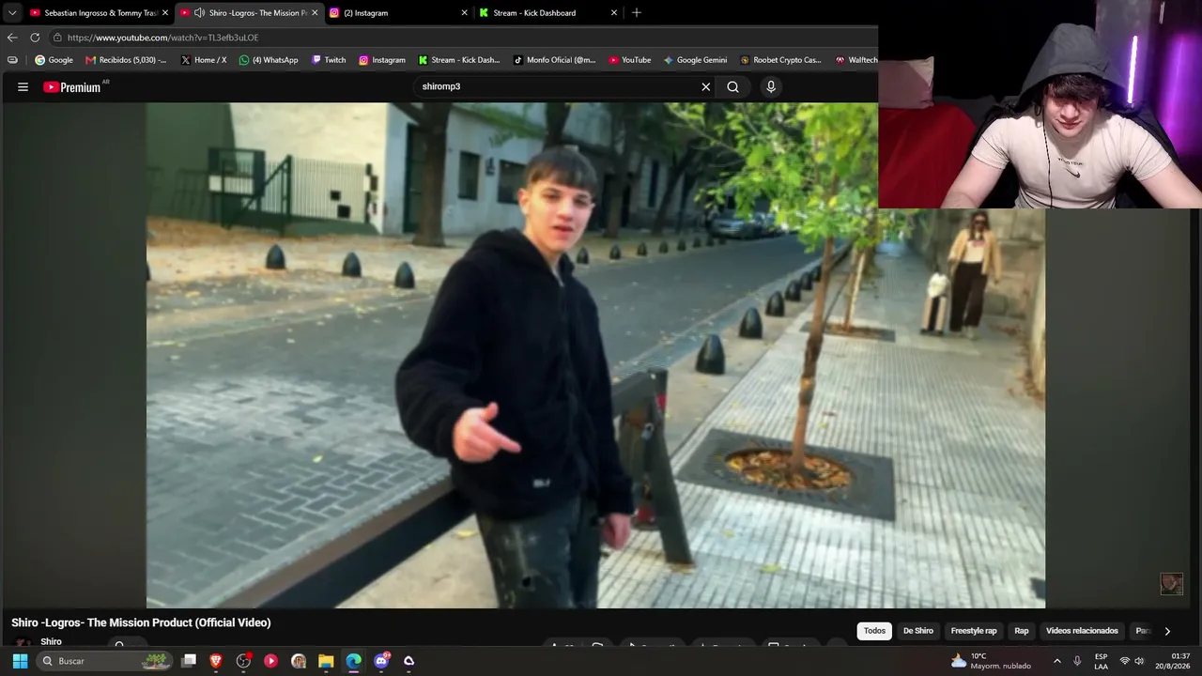
Task: Open the new tab plus button
Action: click(x=637, y=13)
